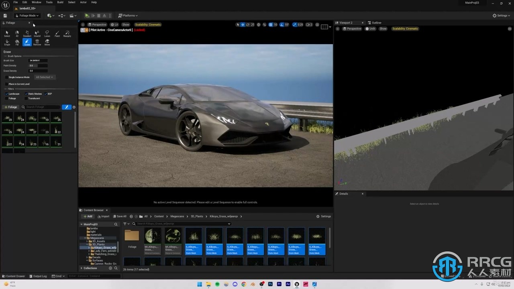514x289 pixels.
Task: Save the current level via toolbar icon
Action: (5, 16)
